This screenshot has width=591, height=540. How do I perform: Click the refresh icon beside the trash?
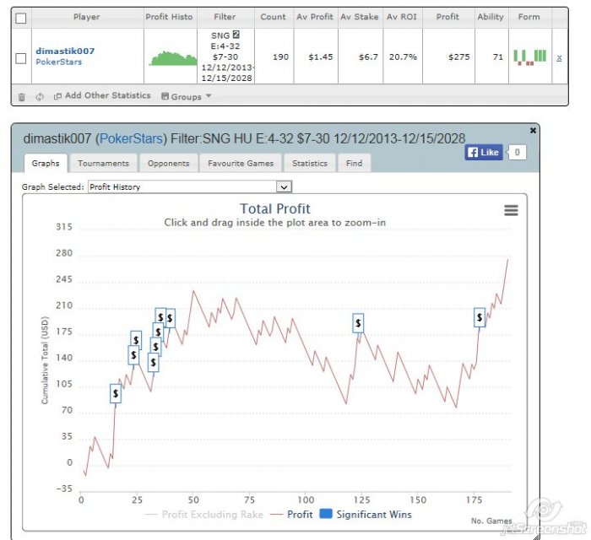(x=39, y=97)
